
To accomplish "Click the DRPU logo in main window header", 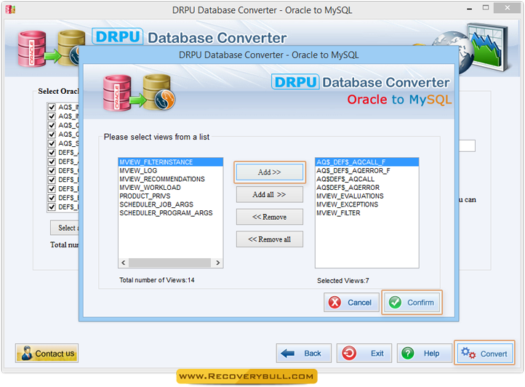I will 118,37.
